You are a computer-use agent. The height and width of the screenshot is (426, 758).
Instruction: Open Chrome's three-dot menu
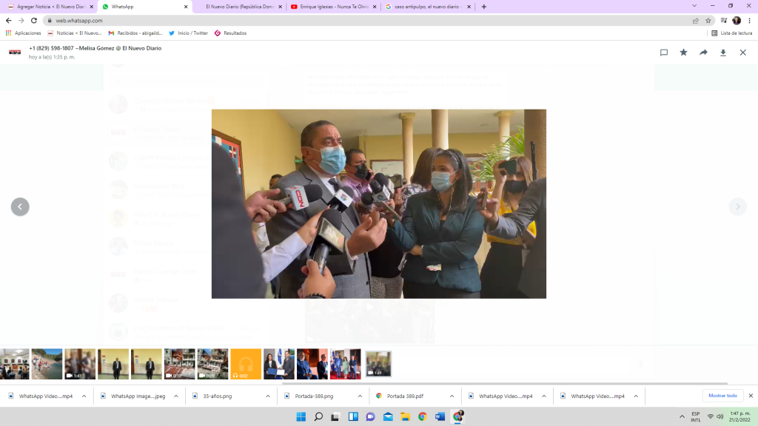click(x=749, y=21)
